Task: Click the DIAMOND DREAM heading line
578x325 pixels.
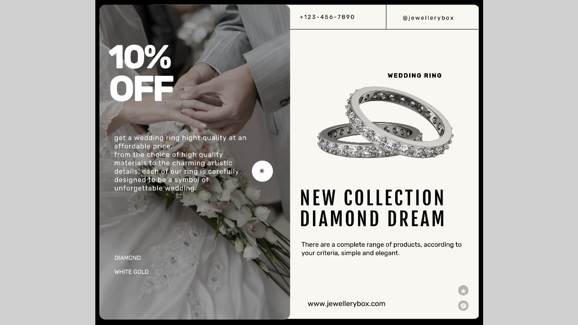Action: click(373, 219)
